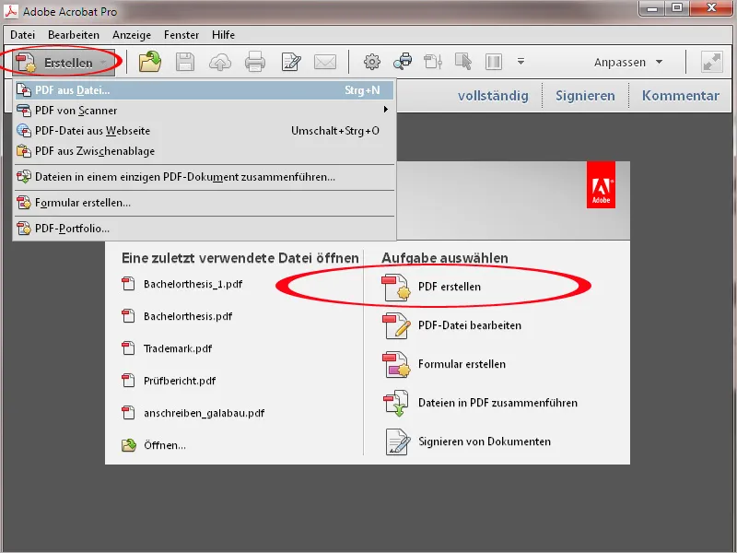
Task: Click the print preview magnifier icon
Action: pyautogui.click(x=403, y=62)
